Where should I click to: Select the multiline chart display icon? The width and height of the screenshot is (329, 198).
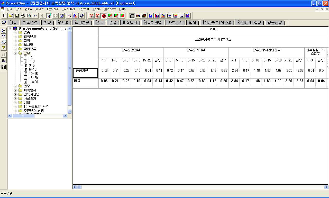point(175,16)
